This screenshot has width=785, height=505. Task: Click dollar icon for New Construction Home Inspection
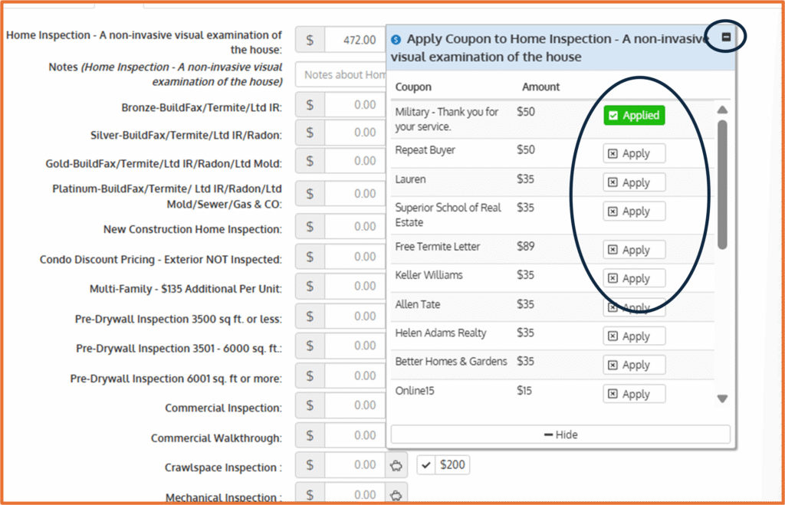coord(310,227)
